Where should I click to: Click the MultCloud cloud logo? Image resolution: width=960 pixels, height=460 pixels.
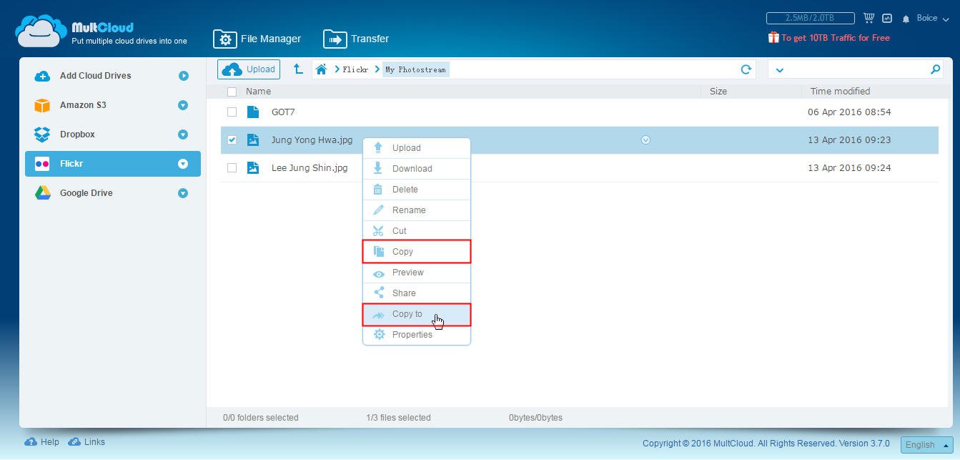coord(41,31)
